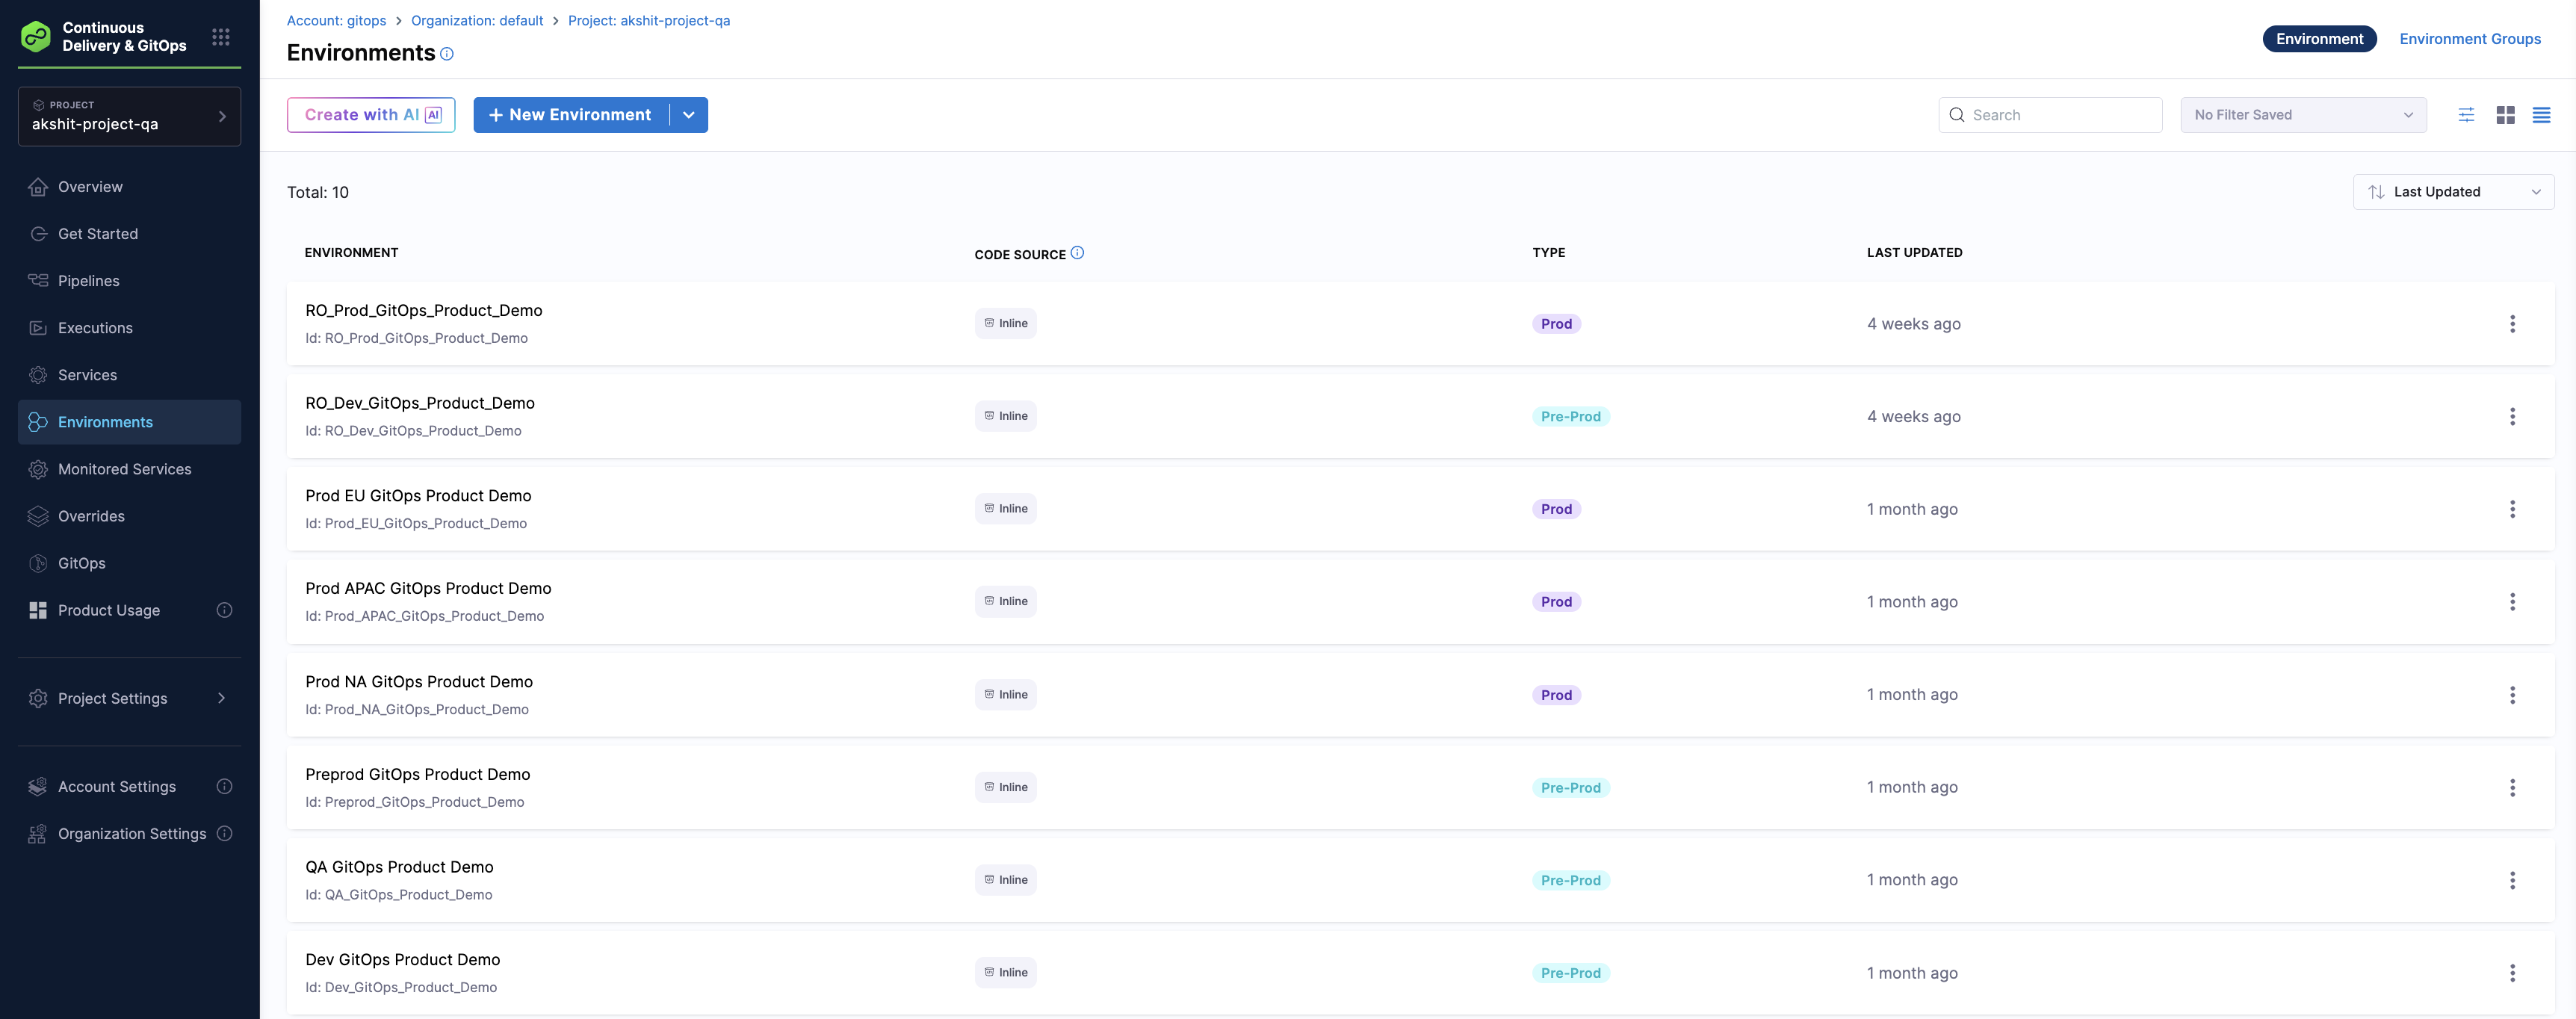Click Code Source column info icon
Image resolution: width=2576 pixels, height=1019 pixels.
tap(1077, 253)
